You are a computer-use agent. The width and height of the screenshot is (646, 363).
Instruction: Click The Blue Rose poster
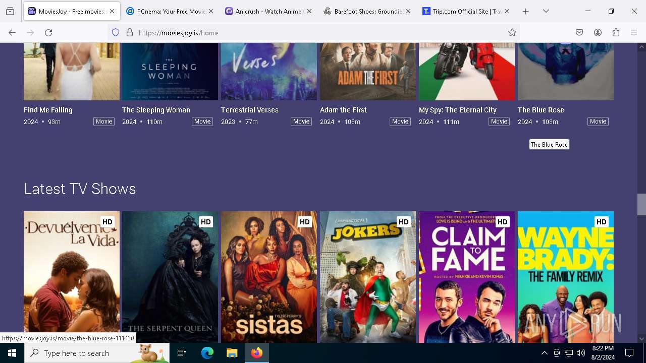(x=566, y=72)
